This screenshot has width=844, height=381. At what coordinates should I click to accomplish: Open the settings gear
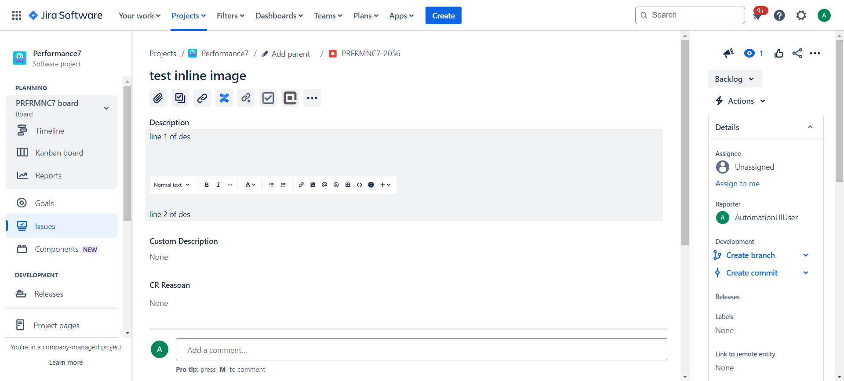[x=801, y=15]
